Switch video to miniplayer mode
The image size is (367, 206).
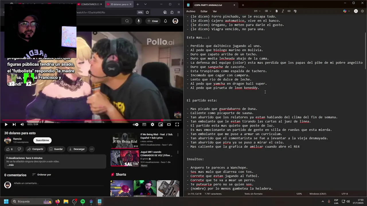(x=161, y=124)
